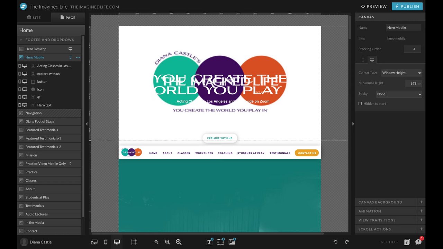The height and width of the screenshot is (249, 443).
Task: Open the help documentation book icon
Action: pos(407,242)
